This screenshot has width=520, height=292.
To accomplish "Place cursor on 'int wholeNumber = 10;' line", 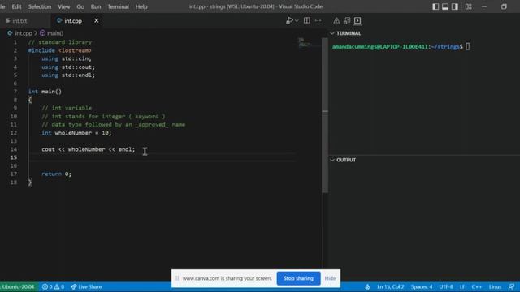I will coord(76,133).
